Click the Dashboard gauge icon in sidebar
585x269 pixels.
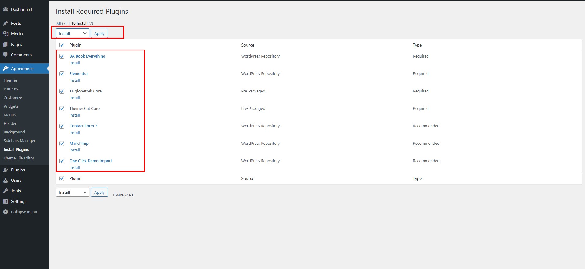6,9
